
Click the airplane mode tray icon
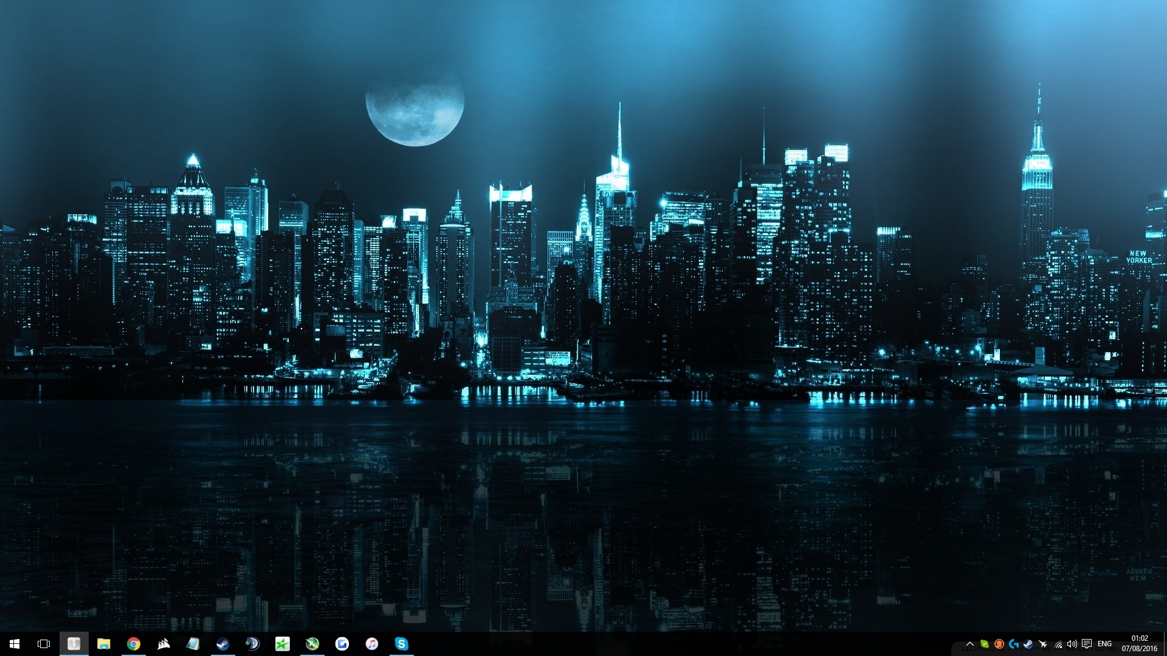click(x=1042, y=644)
